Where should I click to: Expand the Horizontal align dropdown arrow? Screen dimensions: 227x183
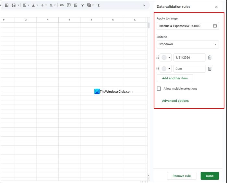(x=29, y=5)
